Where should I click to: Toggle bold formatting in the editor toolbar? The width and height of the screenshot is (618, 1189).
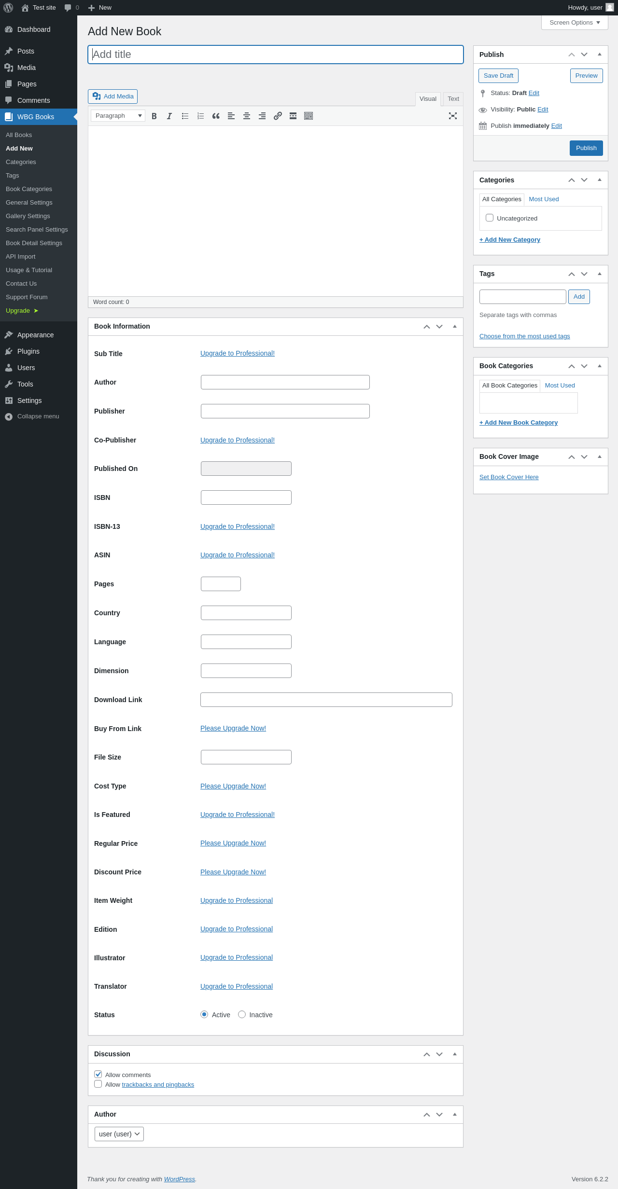pos(154,116)
